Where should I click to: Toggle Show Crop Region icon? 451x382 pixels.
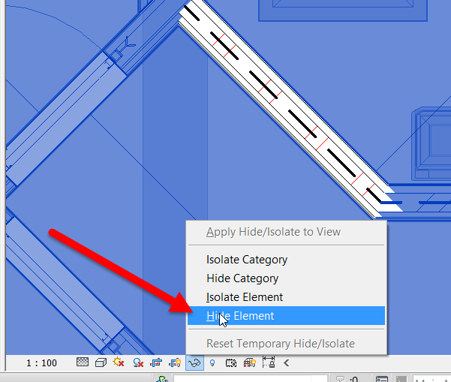click(x=175, y=362)
